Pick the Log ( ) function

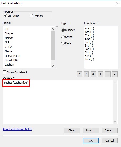tap(89, 49)
